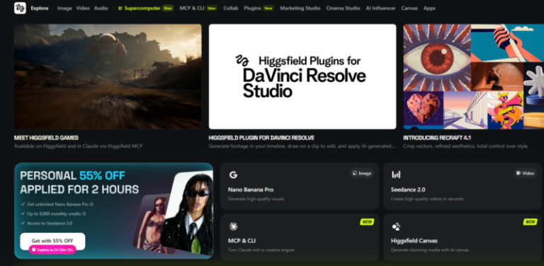544x266 pixels.
Task: Click the Higgsfield Canvas shapes icon
Action: click(x=396, y=226)
